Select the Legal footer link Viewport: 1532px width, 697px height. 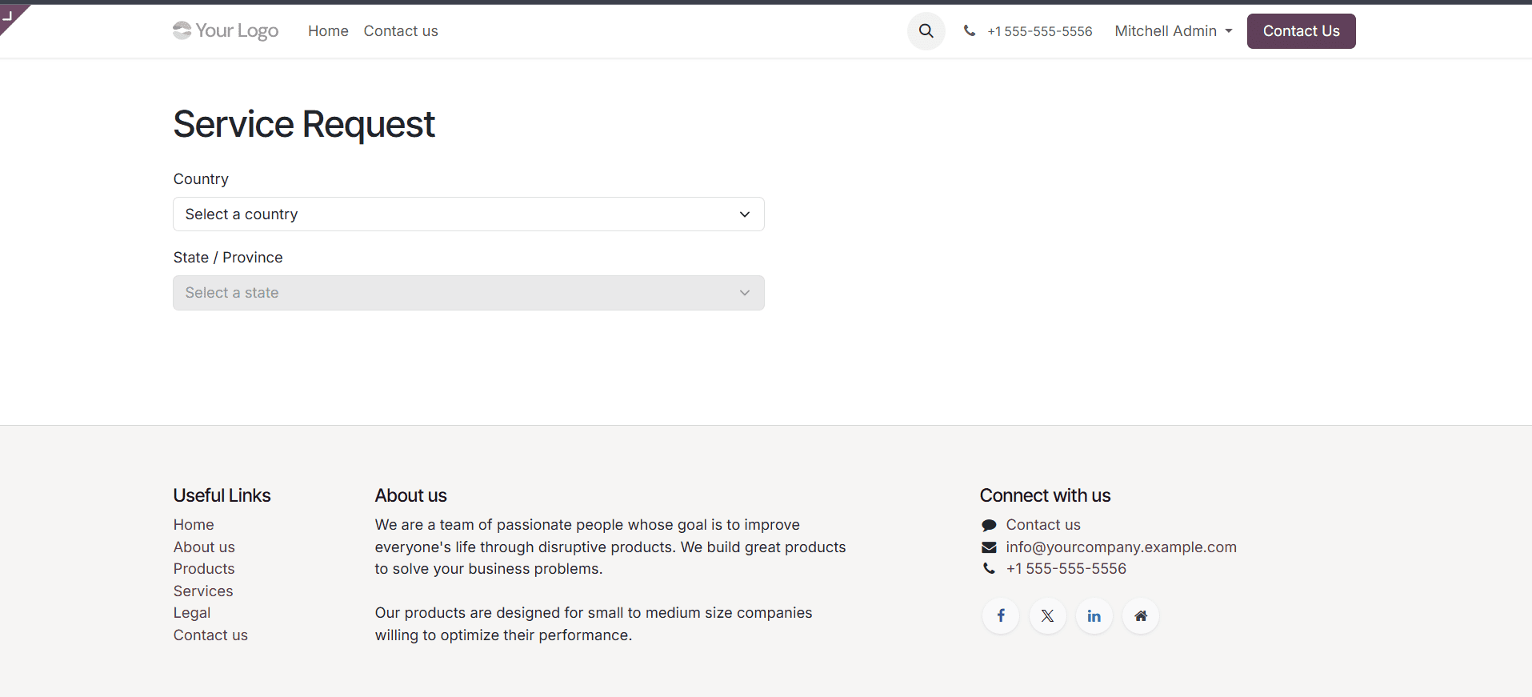[x=192, y=613]
